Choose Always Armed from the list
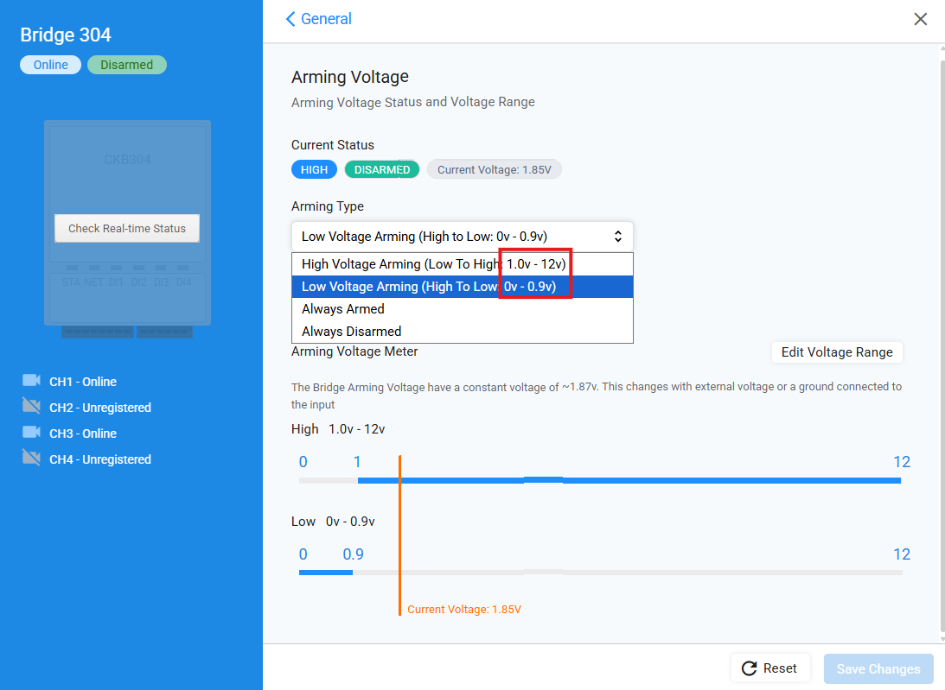The width and height of the screenshot is (945, 690). pyautogui.click(x=343, y=309)
